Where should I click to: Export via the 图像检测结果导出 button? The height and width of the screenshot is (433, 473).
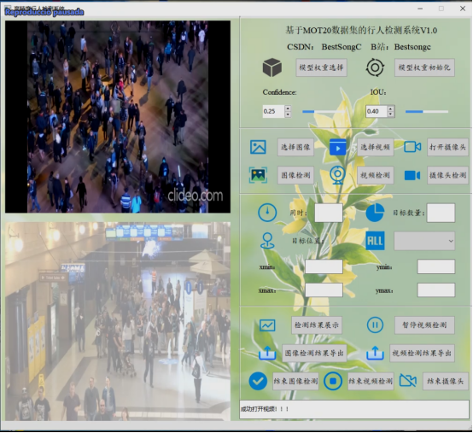(x=314, y=353)
